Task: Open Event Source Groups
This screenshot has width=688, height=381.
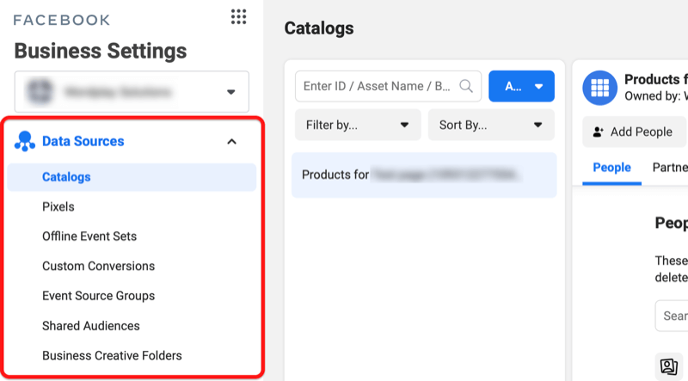Action: tap(99, 296)
